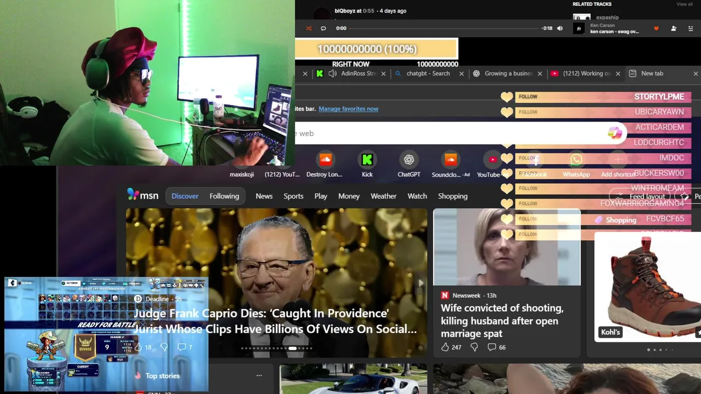Open Ken Carson track artwork thumbnail
Screen dimensions: 701x394
coord(579,28)
